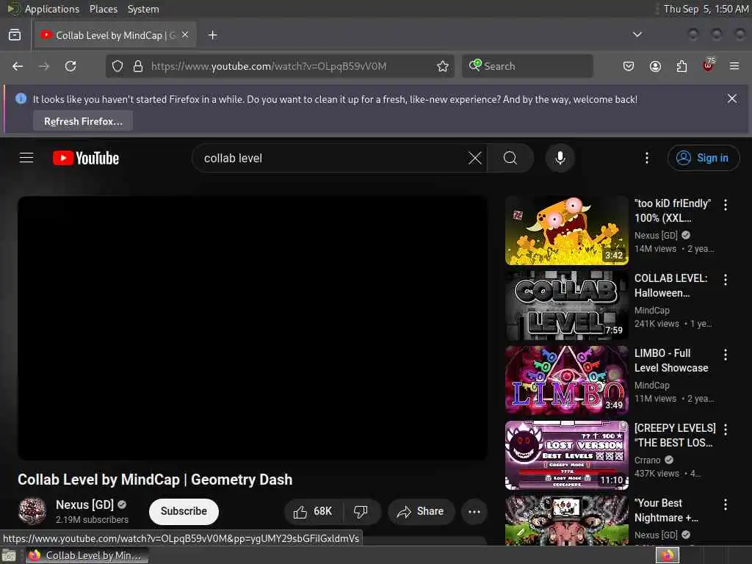This screenshot has height=564, width=752.
Task: Open the "too kiD frIEndly" video thumbnail
Action: [567, 231]
